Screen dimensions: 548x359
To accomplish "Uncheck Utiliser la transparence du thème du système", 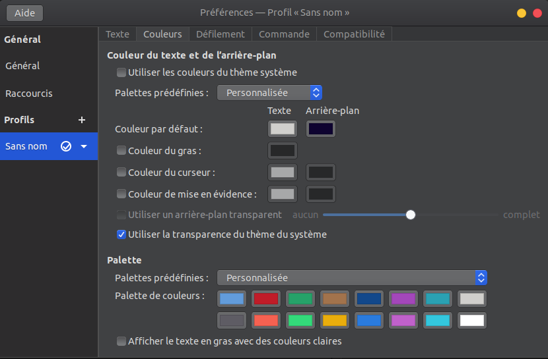I will [121, 235].
